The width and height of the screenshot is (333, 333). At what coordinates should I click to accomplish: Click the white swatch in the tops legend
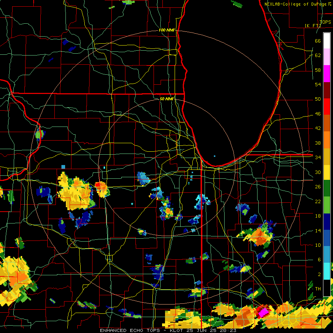click(327, 41)
